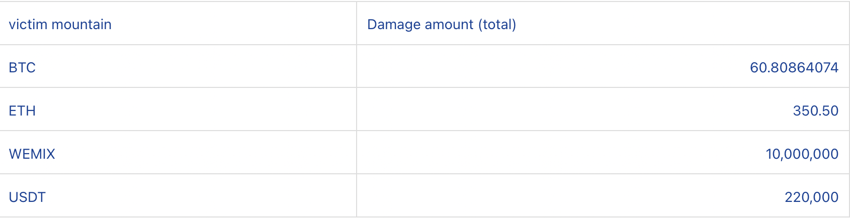Select the WEMIX row label
This screenshot has width=850, height=220.
(x=32, y=154)
